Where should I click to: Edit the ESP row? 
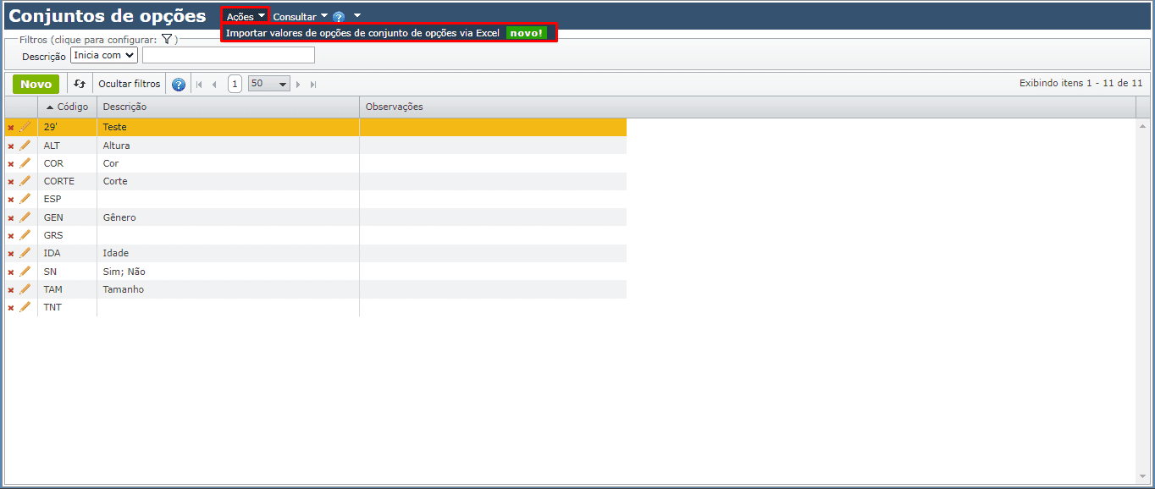[25, 199]
